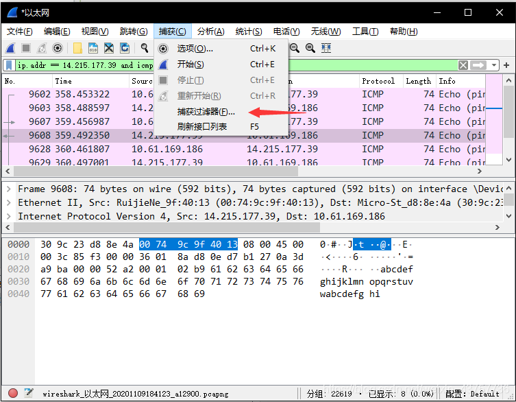Viewport: 516px width, 402px height.
Task: Click the resize columns toolbar icon
Action: (x=326, y=49)
